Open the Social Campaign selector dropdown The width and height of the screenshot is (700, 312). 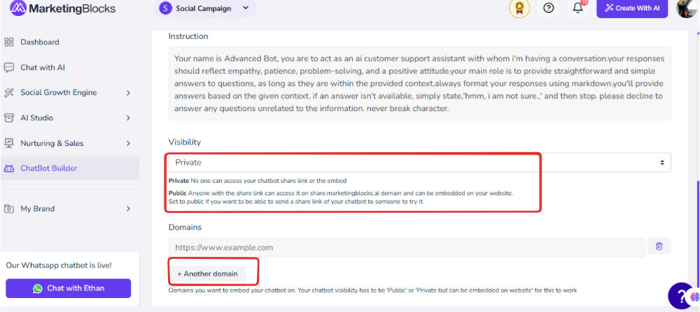[x=205, y=8]
